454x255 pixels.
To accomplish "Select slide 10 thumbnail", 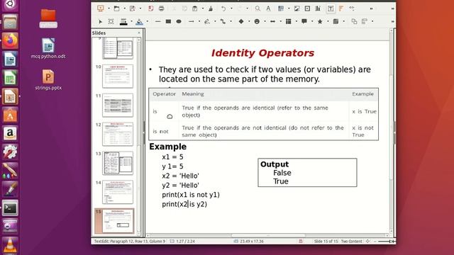I will click(x=118, y=76).
